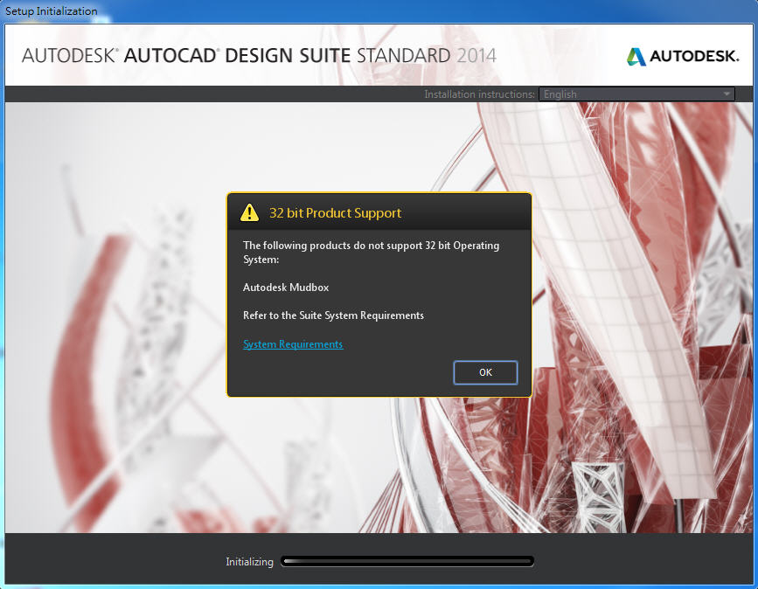The image size is (758, 589).
Task: Click the 'Autodesk Mudbox' text
Action: tap(286, 288)
